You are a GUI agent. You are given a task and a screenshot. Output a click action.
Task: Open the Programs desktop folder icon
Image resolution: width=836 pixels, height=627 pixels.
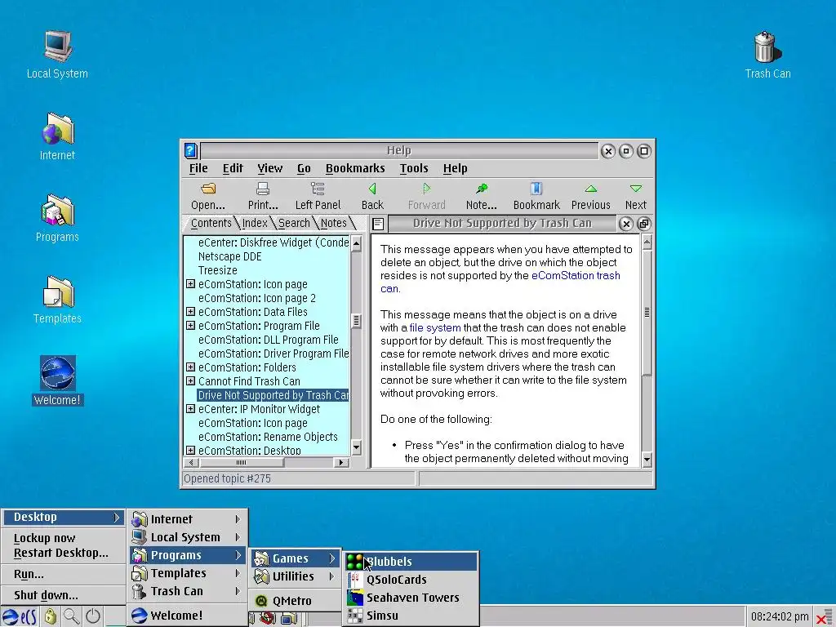58,211
